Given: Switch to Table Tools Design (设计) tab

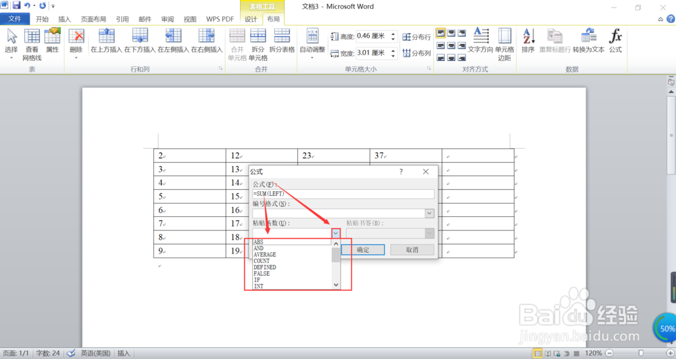Looking at the screenshot, I should [x=251, y=19].
